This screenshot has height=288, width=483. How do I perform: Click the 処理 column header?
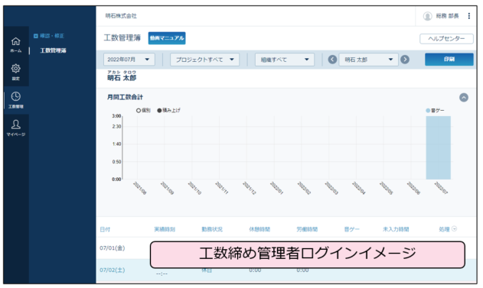(444, 229)
